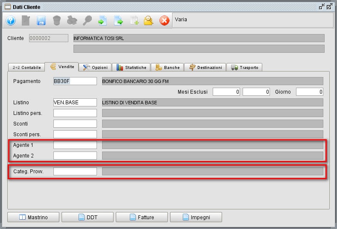Click the Pagamento code field BB30F
Image resolution: width=337 pixels, height=229 pixels.
(x=75, y=81)
